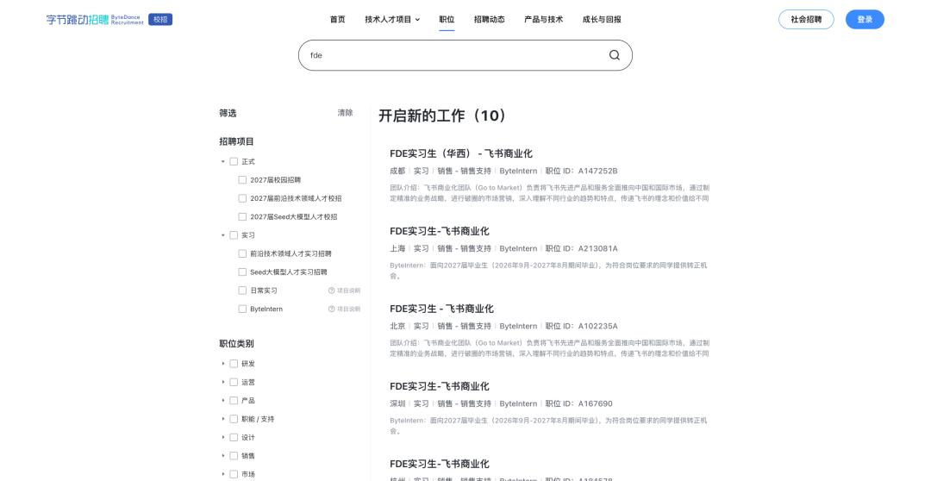Check the 市场 category checkbox

coord(234,474)
